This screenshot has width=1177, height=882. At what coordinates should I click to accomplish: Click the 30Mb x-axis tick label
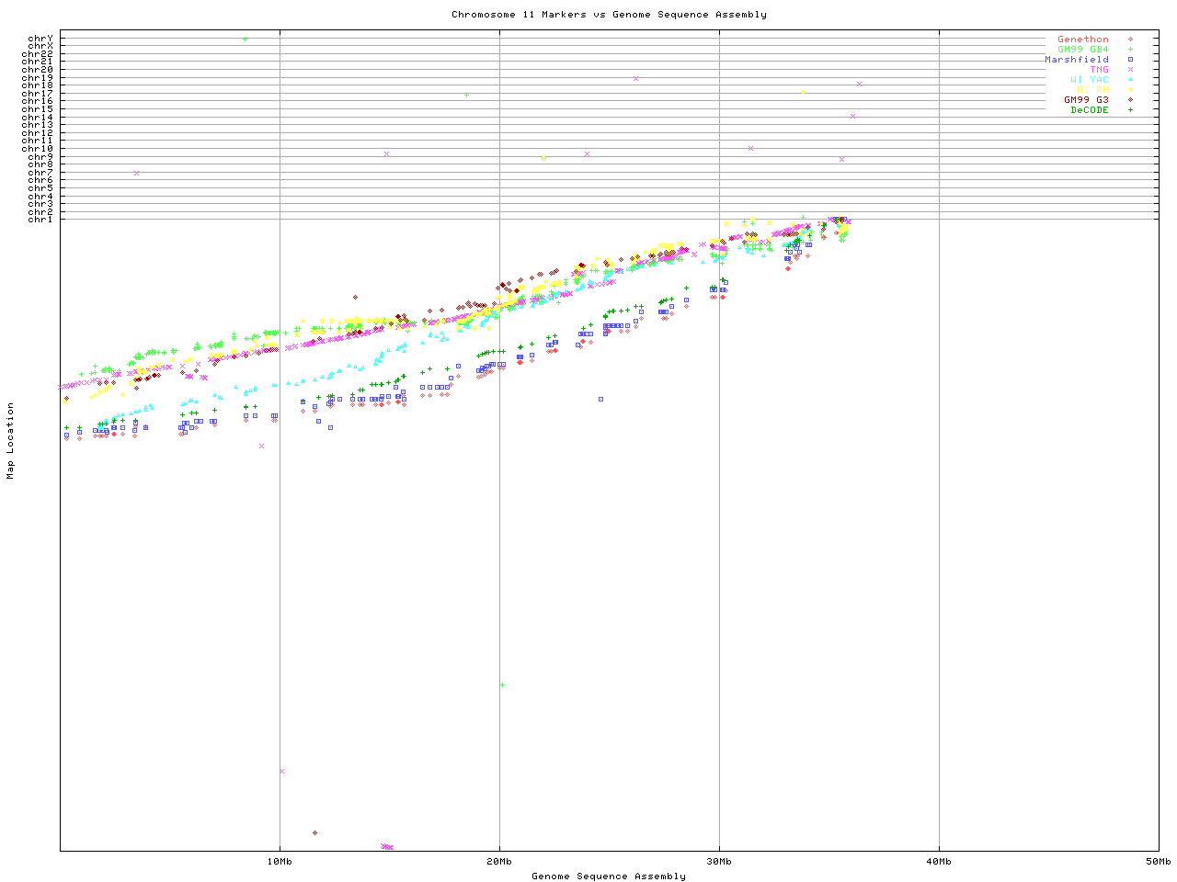pos(719,862)
